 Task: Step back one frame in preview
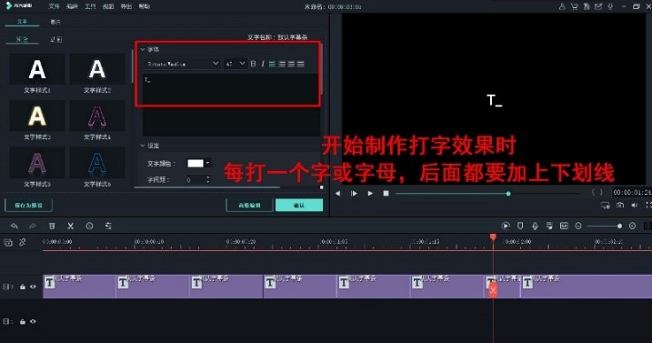click(337, 193)
